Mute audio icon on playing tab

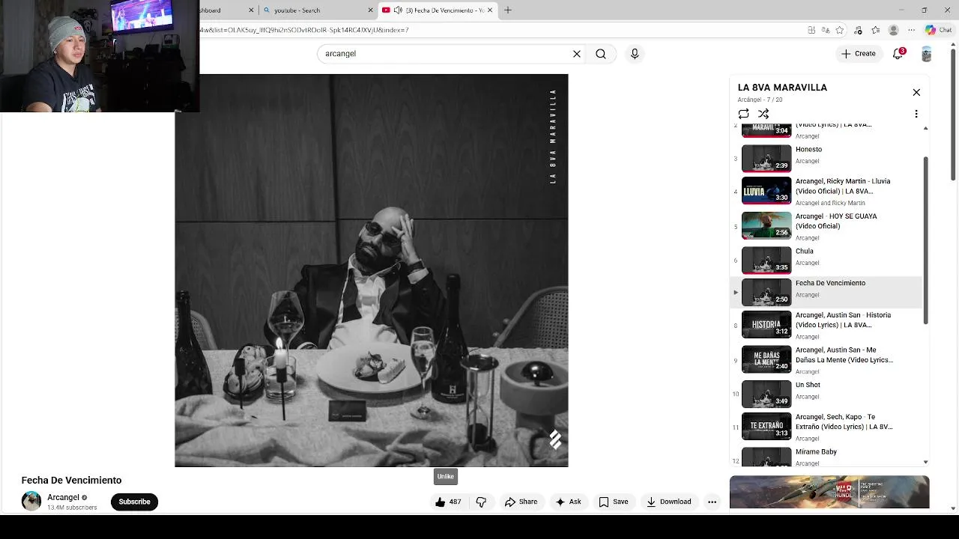click(398, 10)
